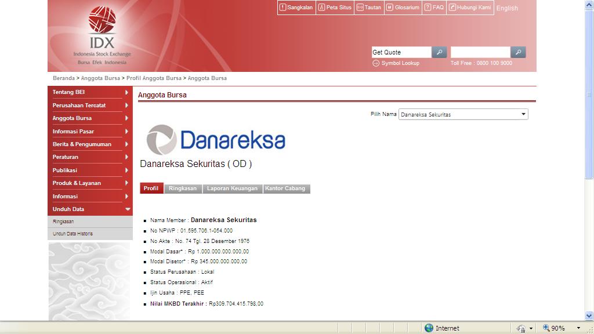Click the Toll Free : 0800 100 9000 text
594x334 pixels.
point(481,63)
